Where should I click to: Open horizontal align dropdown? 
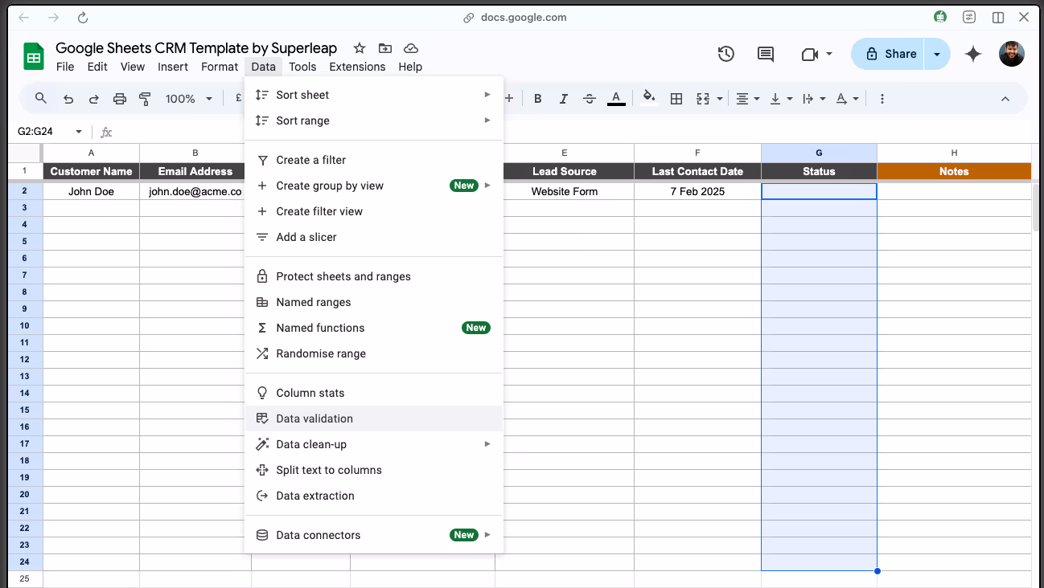tap(748, 99)
